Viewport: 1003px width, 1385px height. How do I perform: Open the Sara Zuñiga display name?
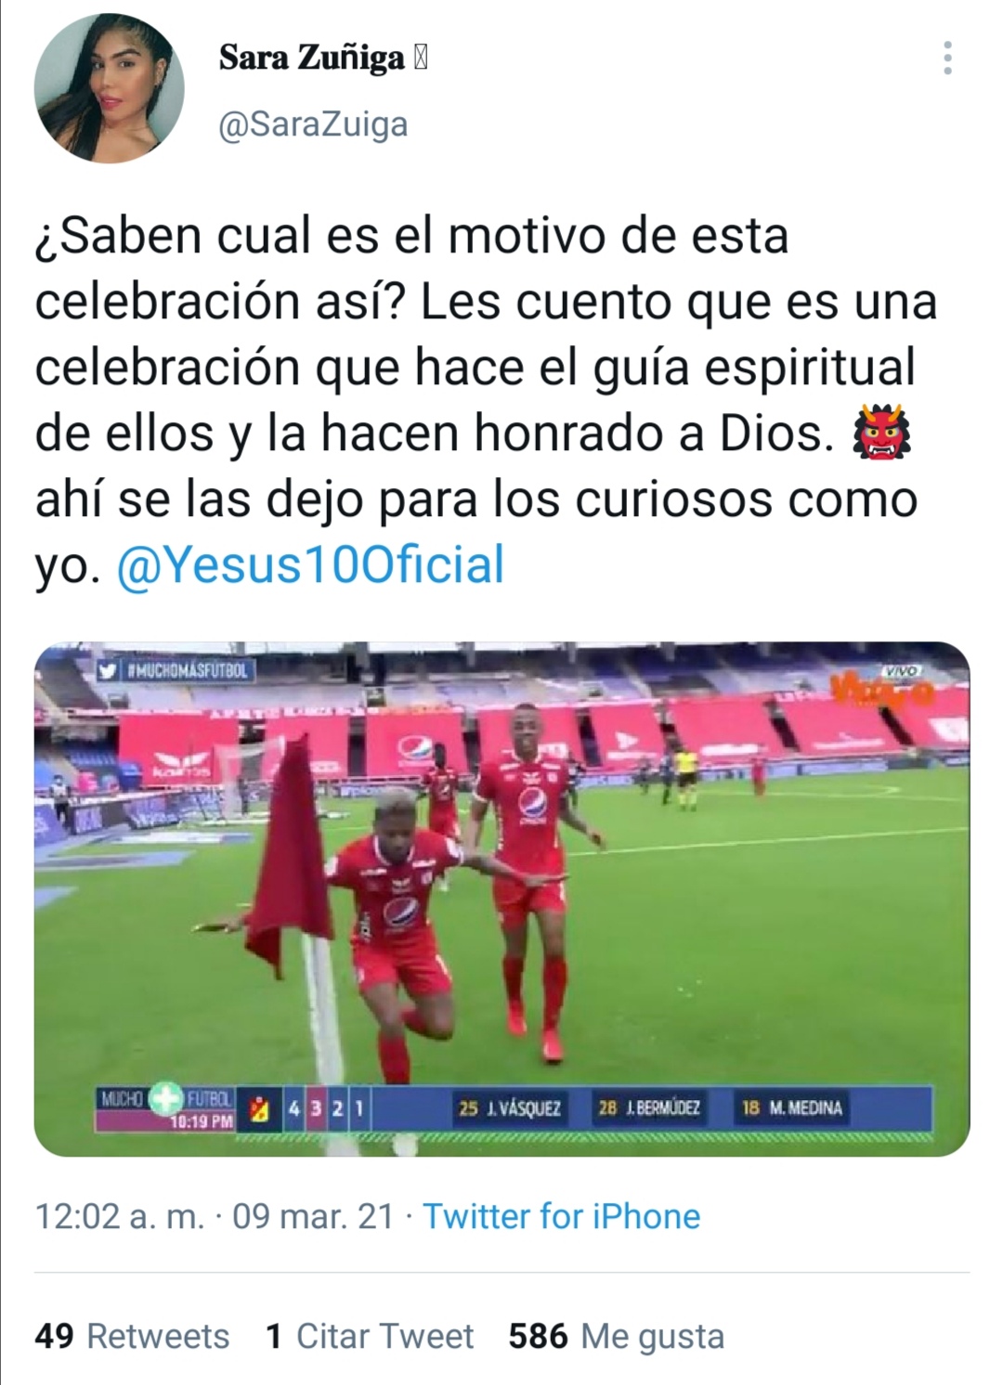(323, 58)
